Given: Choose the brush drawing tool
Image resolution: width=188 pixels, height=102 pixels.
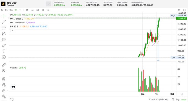Looking at the screenshot, I should pyautogui.click(x=4, y=45).
